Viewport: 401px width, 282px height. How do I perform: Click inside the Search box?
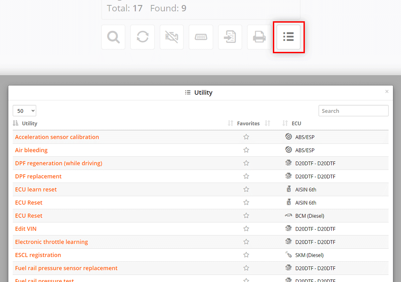(x=353, y=110)
